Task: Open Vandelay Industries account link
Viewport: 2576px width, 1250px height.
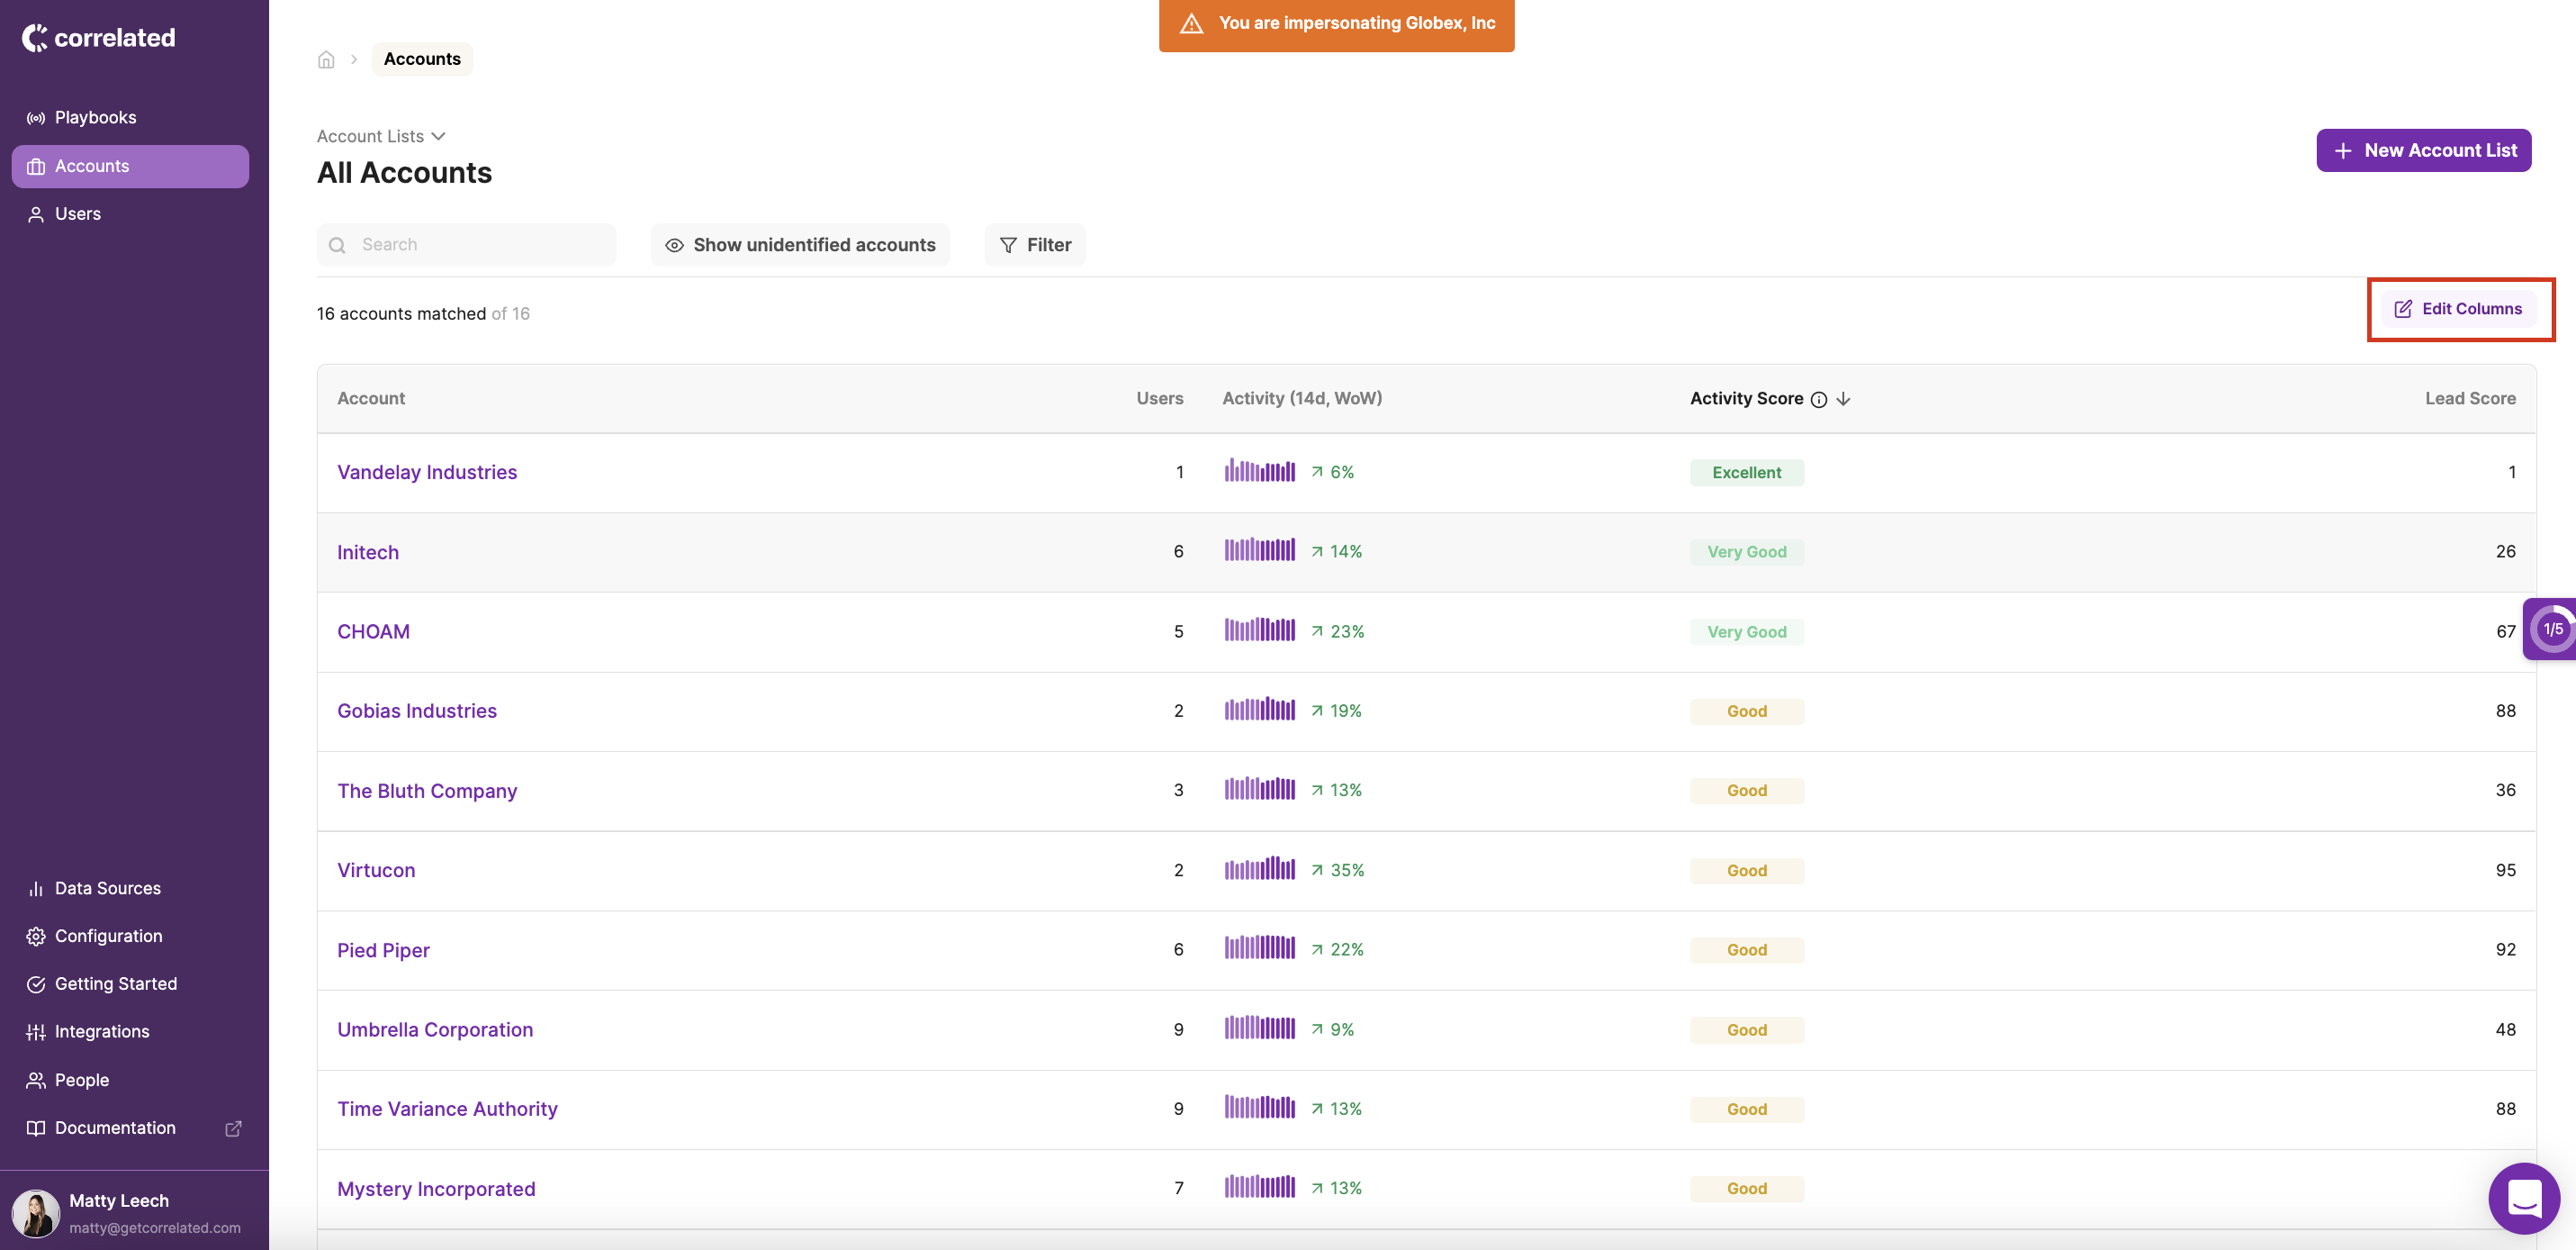Action: [x=427, y=473]
